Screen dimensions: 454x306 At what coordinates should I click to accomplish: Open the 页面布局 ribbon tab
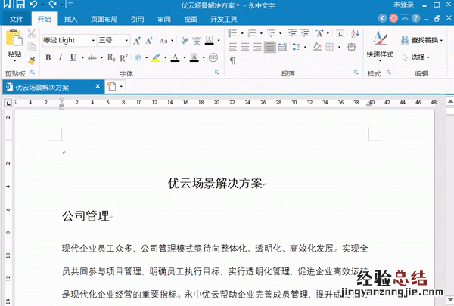[104, 19]
